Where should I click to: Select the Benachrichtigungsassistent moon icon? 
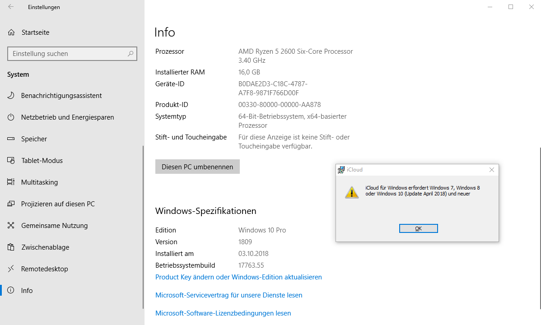click(x=11, y=96)
